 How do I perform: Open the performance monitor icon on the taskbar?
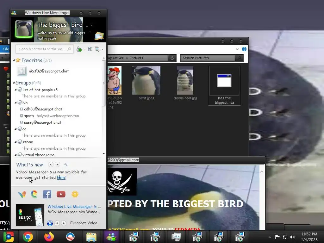click(176, 237)
